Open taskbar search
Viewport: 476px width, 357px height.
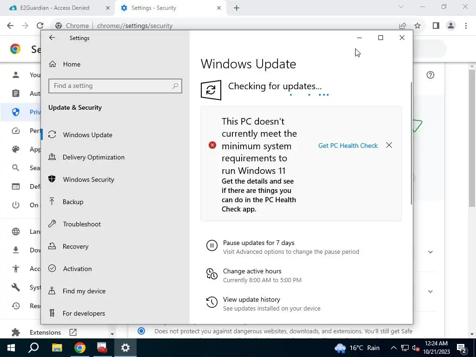(33, 348)
